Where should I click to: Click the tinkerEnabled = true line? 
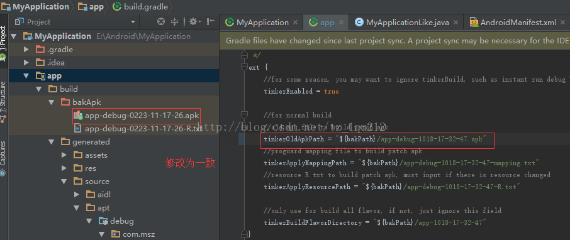point(301,92)
